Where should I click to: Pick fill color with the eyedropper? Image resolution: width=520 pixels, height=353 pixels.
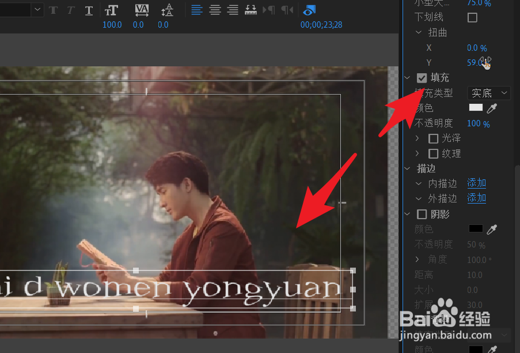tap(492, 108)
